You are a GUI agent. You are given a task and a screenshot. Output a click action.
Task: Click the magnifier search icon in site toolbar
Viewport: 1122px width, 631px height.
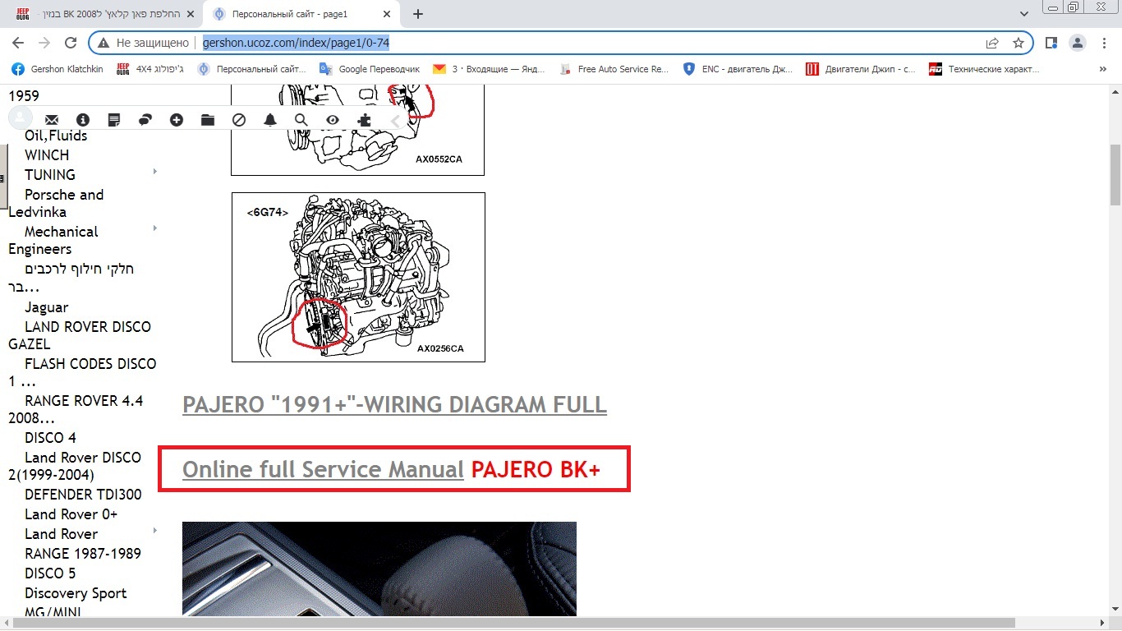(301, 120)
